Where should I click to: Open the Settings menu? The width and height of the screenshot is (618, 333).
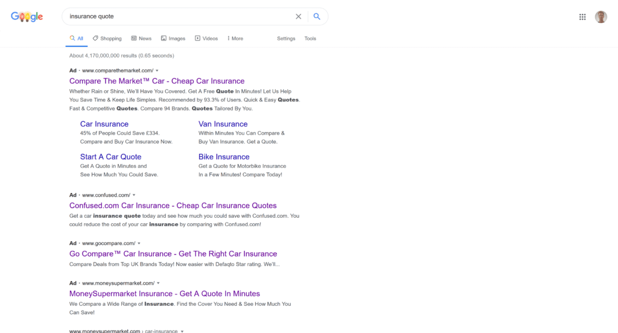tap(286, 39)
